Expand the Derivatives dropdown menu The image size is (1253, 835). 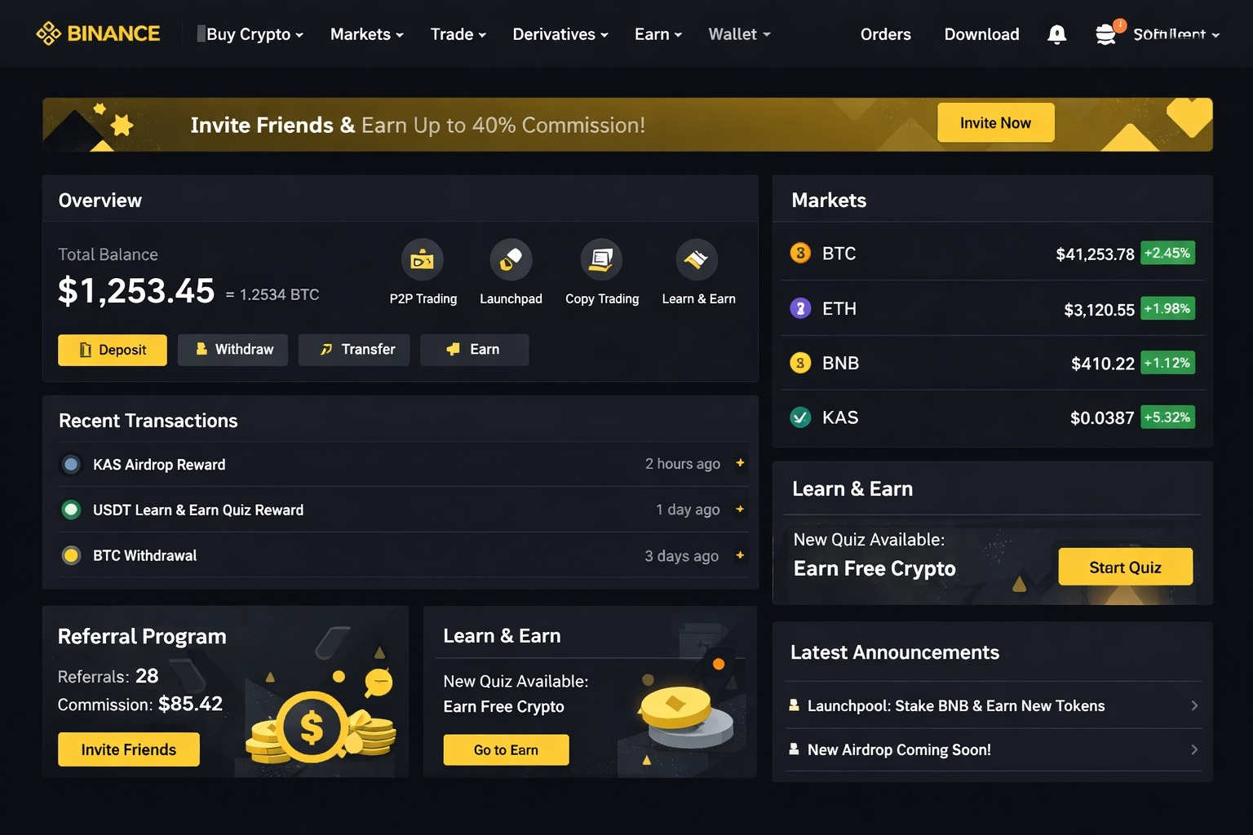coord(560,34)
